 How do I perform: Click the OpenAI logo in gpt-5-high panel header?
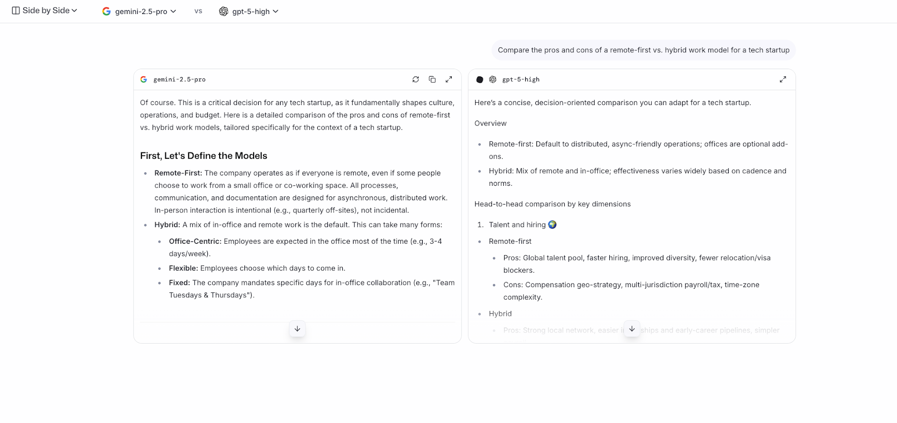[492, 79]
